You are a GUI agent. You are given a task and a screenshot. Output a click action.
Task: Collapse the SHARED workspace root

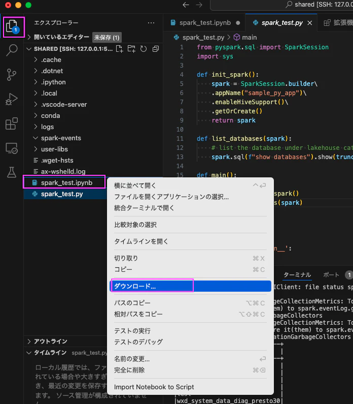tap(29, 49)
